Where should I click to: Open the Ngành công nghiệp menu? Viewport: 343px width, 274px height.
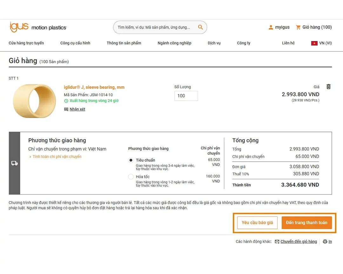coord(174,43)
